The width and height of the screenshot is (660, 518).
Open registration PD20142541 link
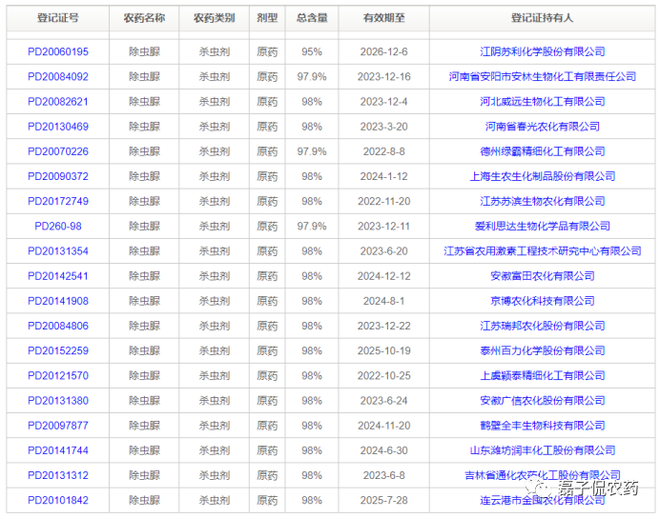coord(58,276)
